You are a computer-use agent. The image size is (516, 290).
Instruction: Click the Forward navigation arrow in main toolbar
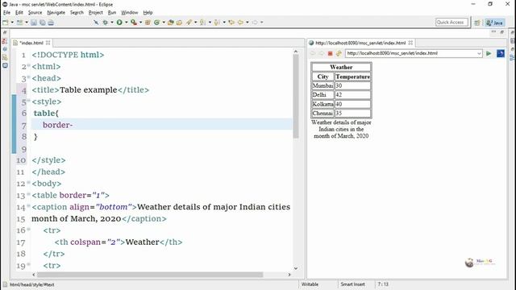[x=255, y=23]
